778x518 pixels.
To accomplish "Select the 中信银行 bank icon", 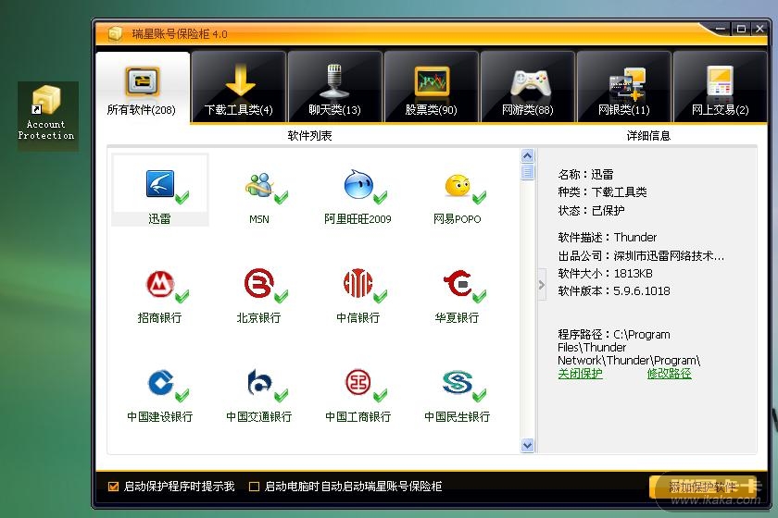I will (x=358, y=284).
